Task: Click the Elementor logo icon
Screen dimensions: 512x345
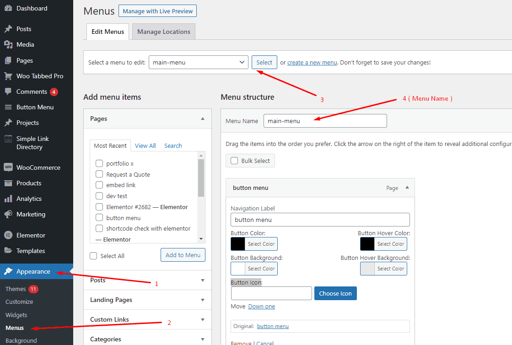Action: coord(8,235)
